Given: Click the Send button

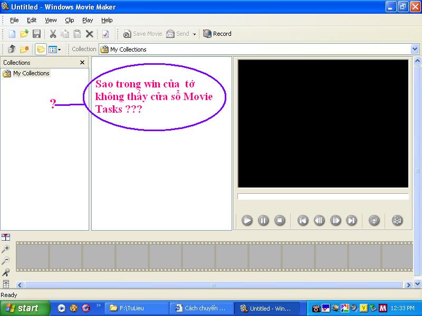Looking at the screenshot, I should click(178, 34).
